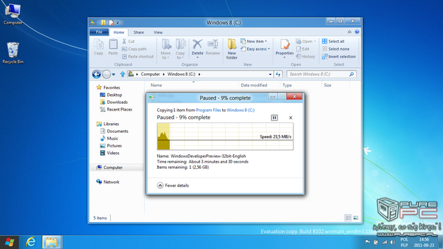Toggle the pause button in copy dialog
The height and width of the screenshot is (249, 443).
(274, 118)
